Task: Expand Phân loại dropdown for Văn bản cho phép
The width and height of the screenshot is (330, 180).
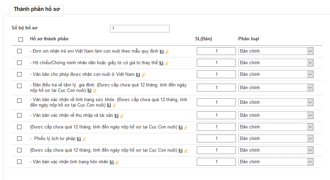Action: tap(276, 74)
